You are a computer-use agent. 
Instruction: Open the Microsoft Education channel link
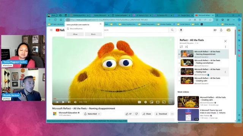[x=68, y=113]
